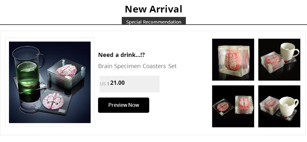Click the white mug in top-right thumbnail
This screenshot has height=142, width=307.
(290, 52)
